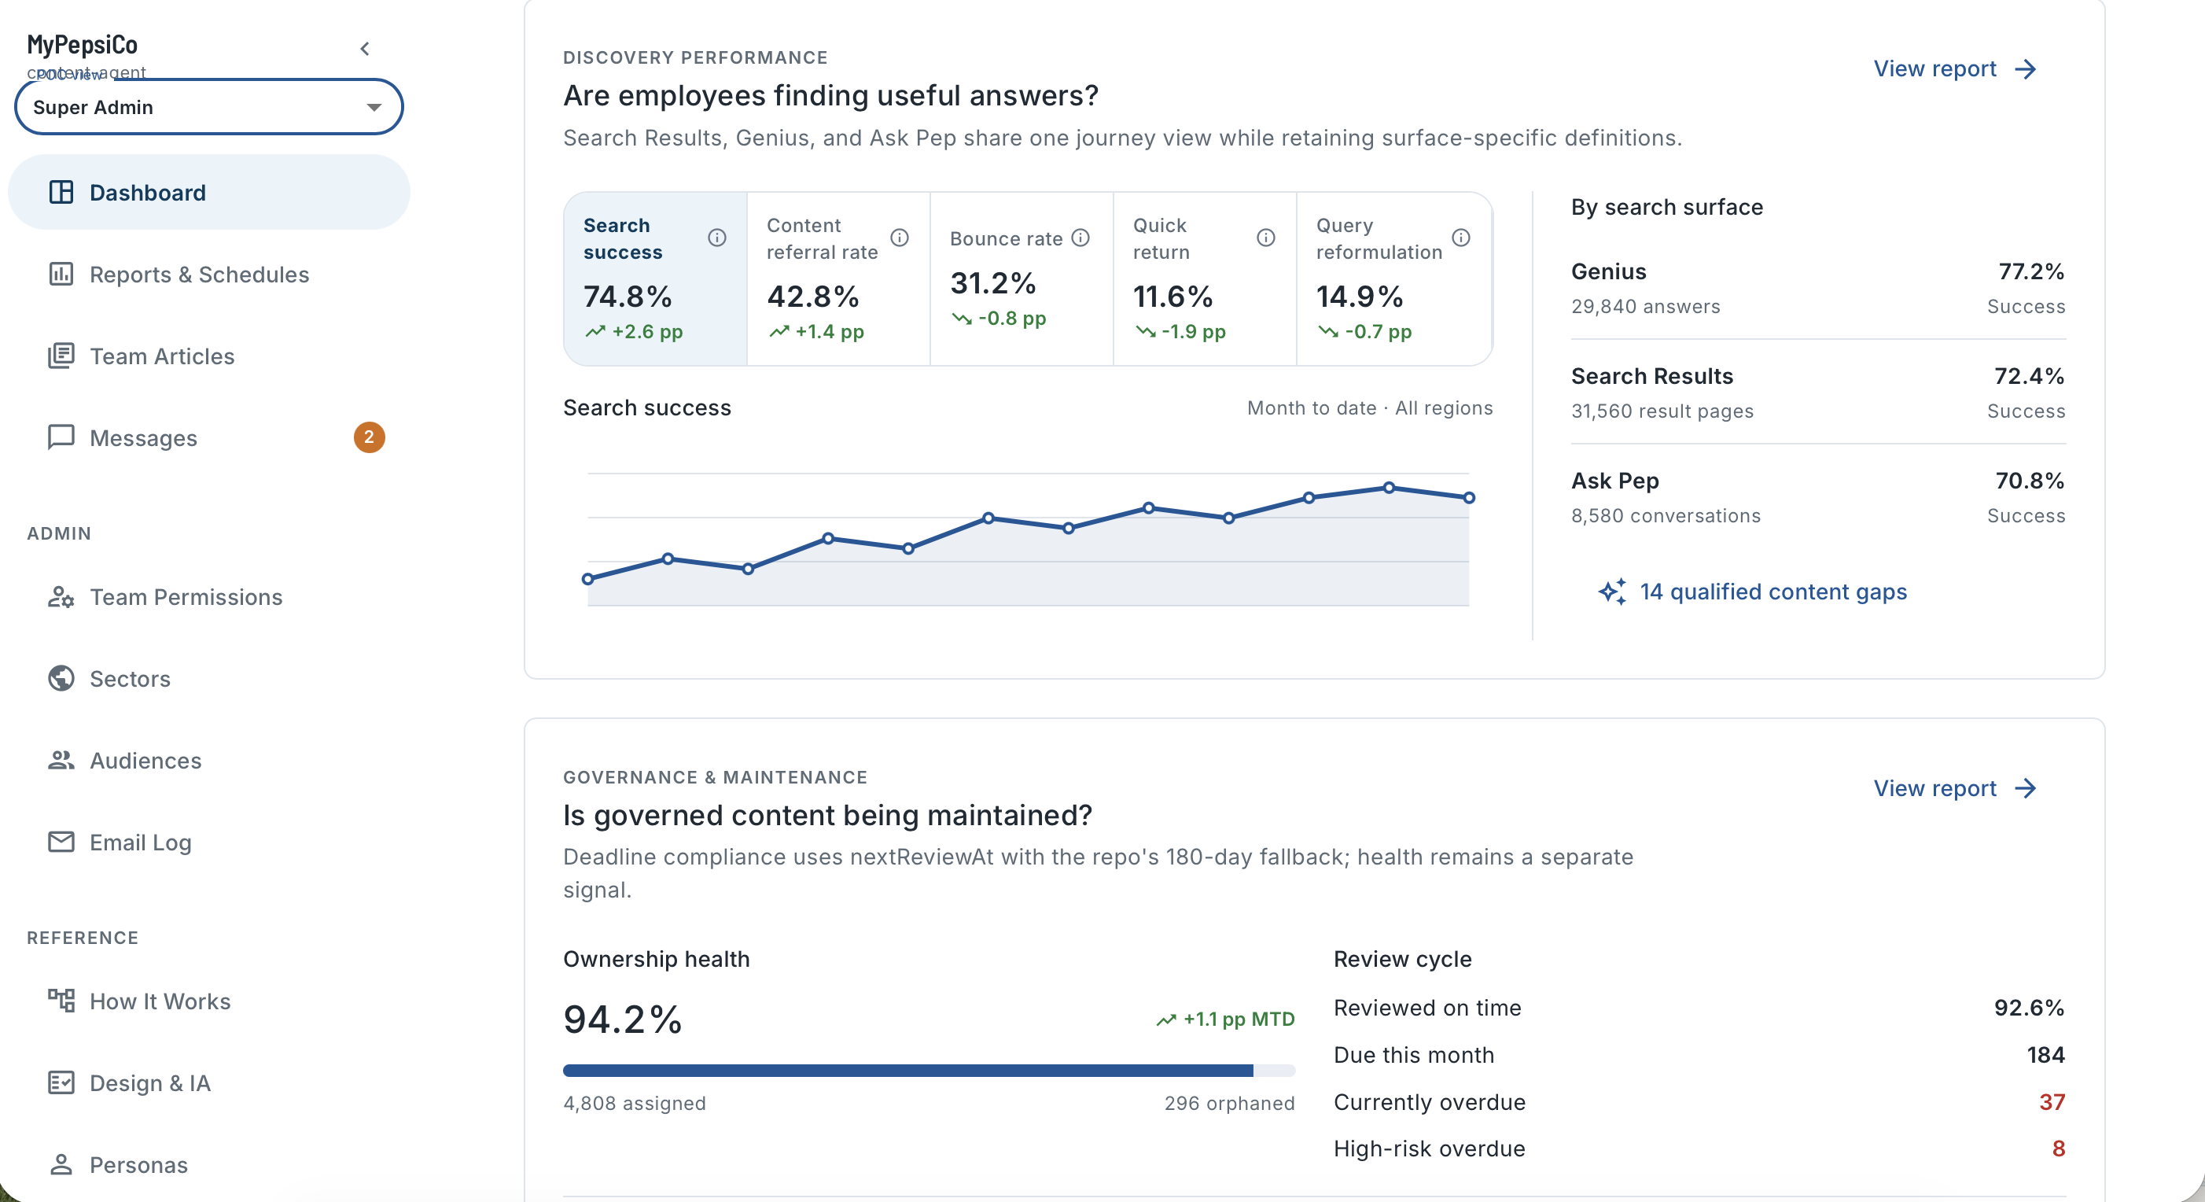This screenshot has width=2205, height=1202.
Task: Open the Personas page
Action: click(x=209, y=1164)
